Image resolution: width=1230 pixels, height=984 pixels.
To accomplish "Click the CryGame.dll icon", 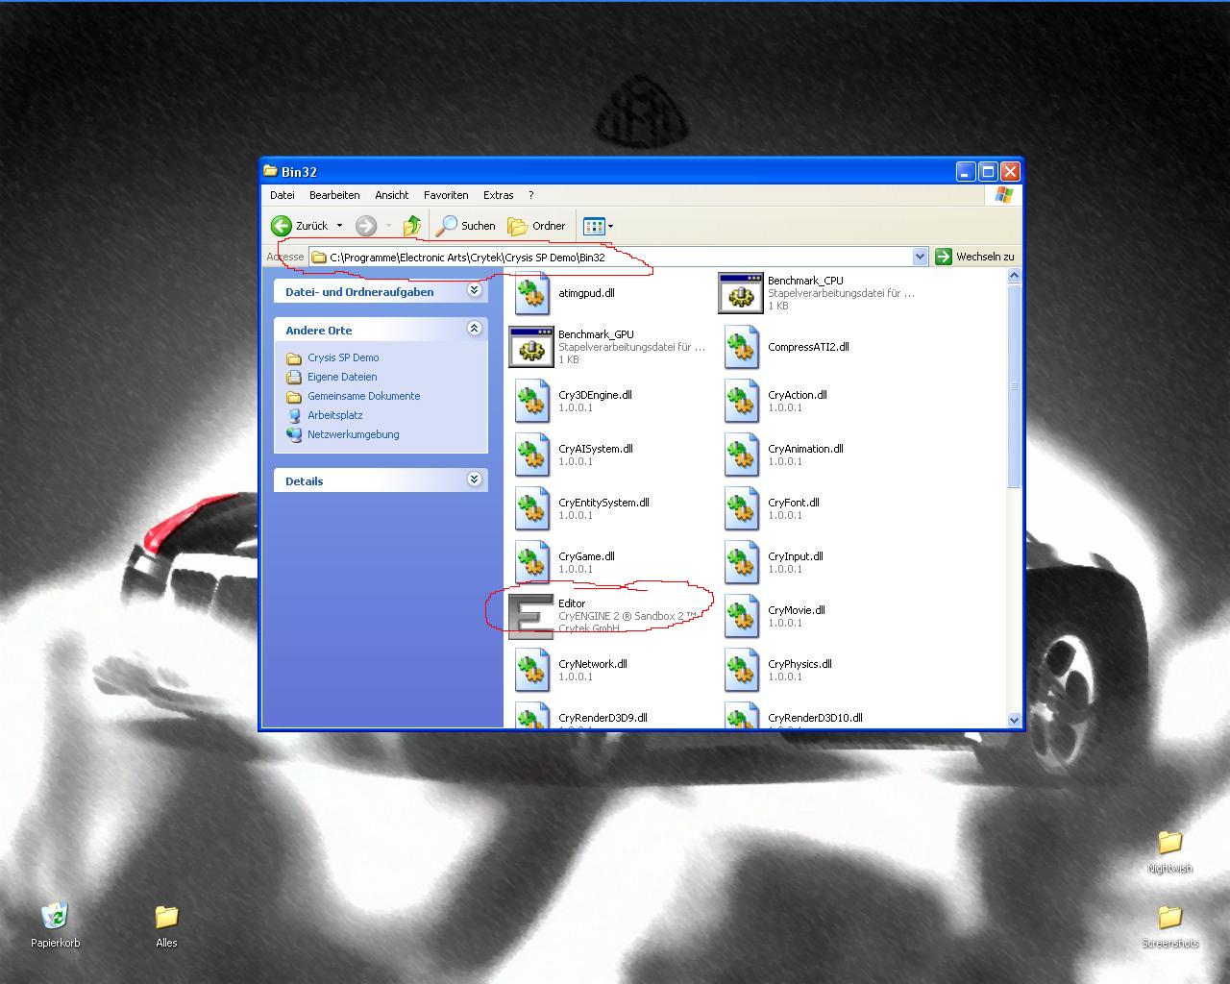I will coord(531,563).
